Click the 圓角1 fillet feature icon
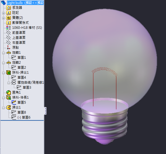 tap(9, 93)
